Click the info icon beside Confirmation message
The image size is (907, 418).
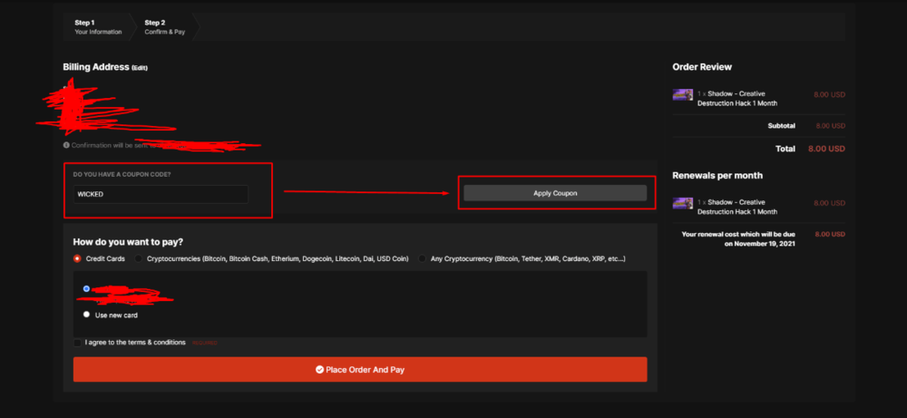coord(66,144)
